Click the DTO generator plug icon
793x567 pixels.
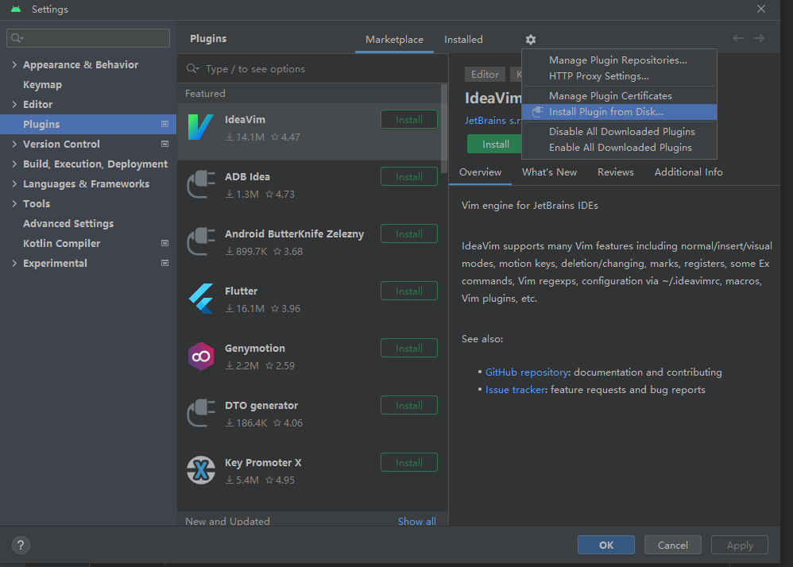201,413
